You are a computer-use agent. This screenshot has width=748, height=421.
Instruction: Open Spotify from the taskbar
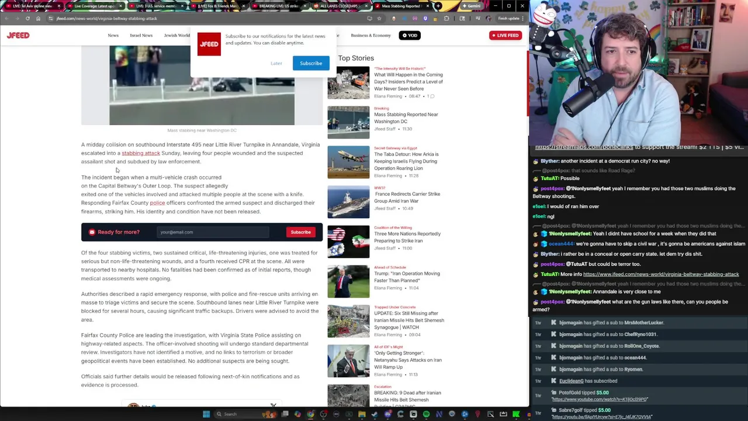tap(426, 414)
